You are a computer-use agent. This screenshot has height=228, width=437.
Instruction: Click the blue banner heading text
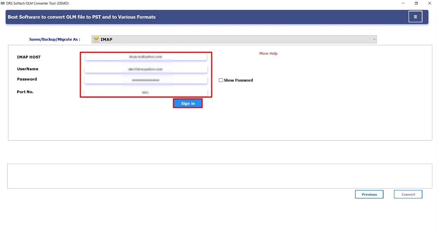[x=81, y=17]
